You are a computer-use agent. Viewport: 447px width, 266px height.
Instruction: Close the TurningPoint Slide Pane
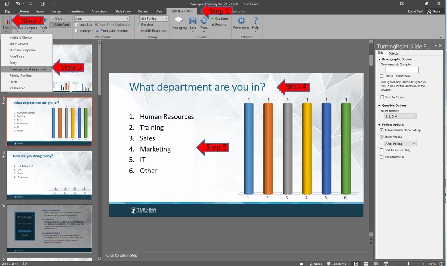tap(440, 45)
